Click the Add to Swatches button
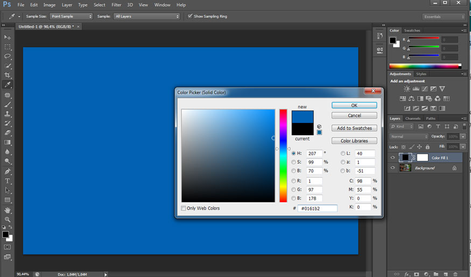471x277 pixels. coord(354,128)
